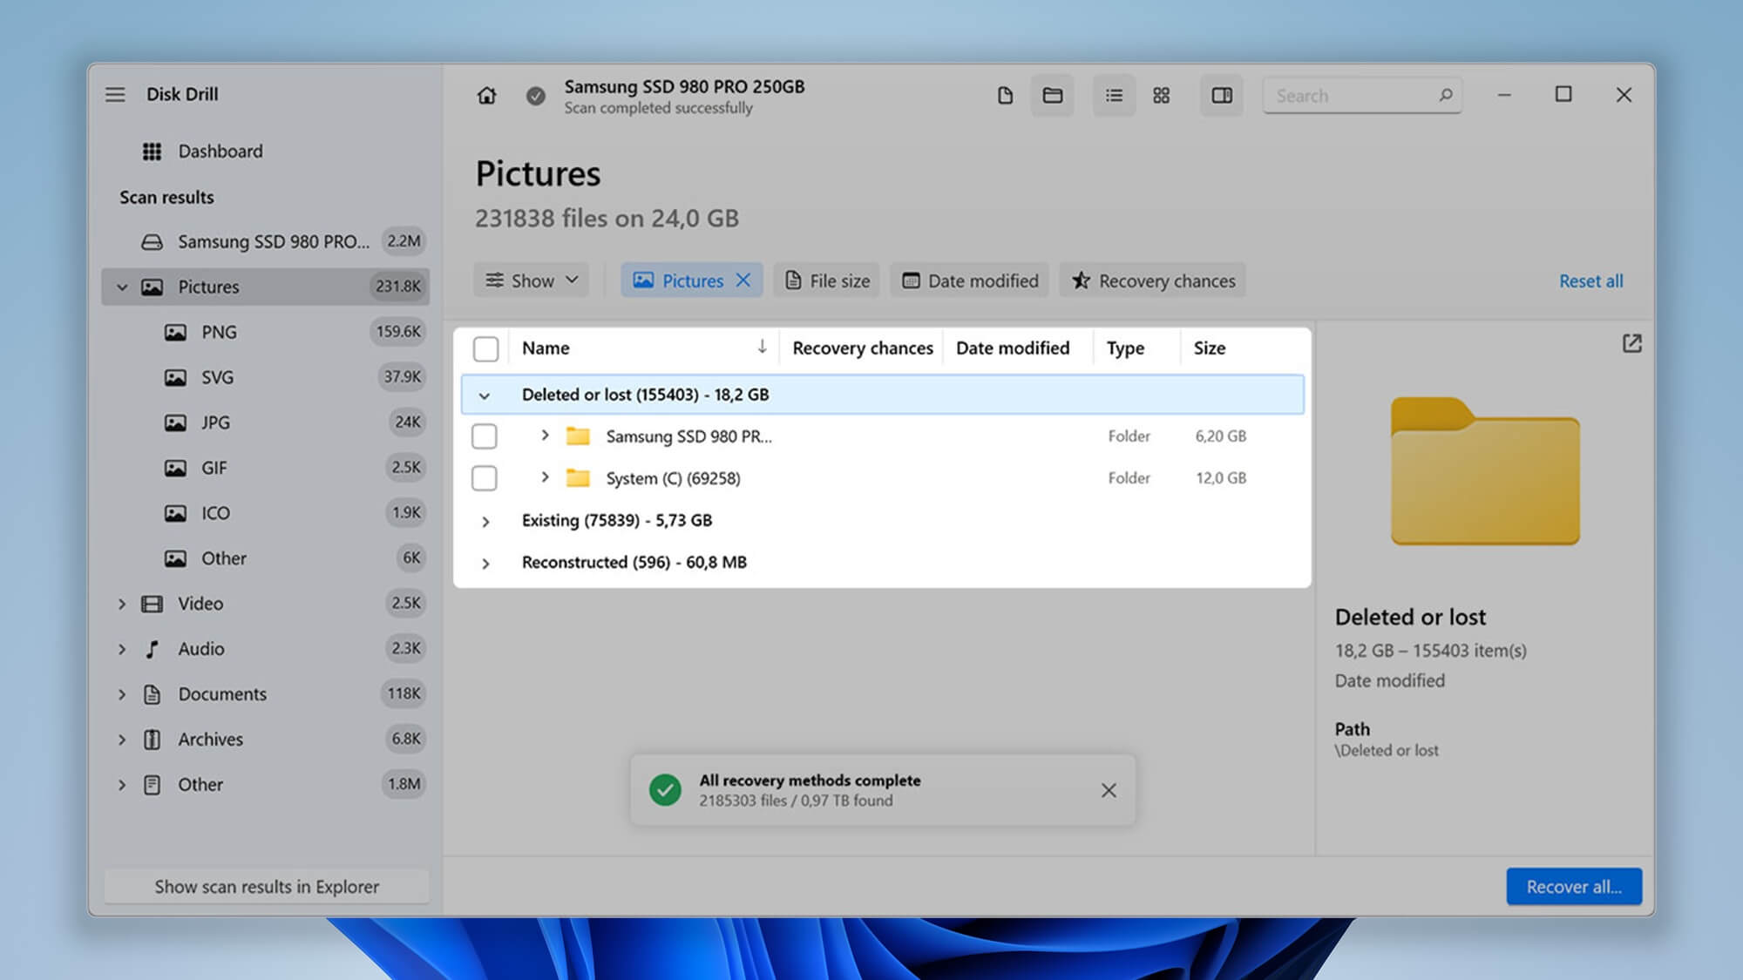
Task: Sort by the Name column header
Action: coord(644,348)
